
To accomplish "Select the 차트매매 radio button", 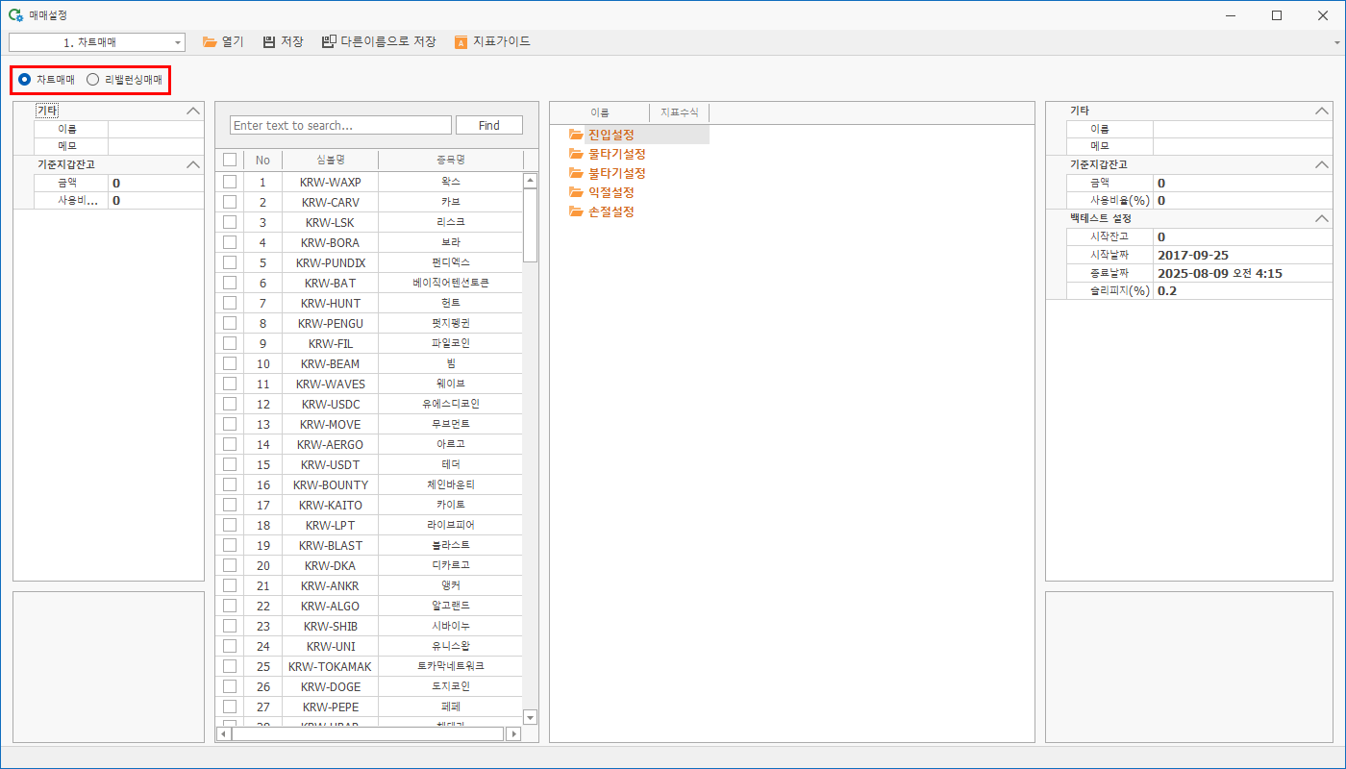I will pos(24,80).
